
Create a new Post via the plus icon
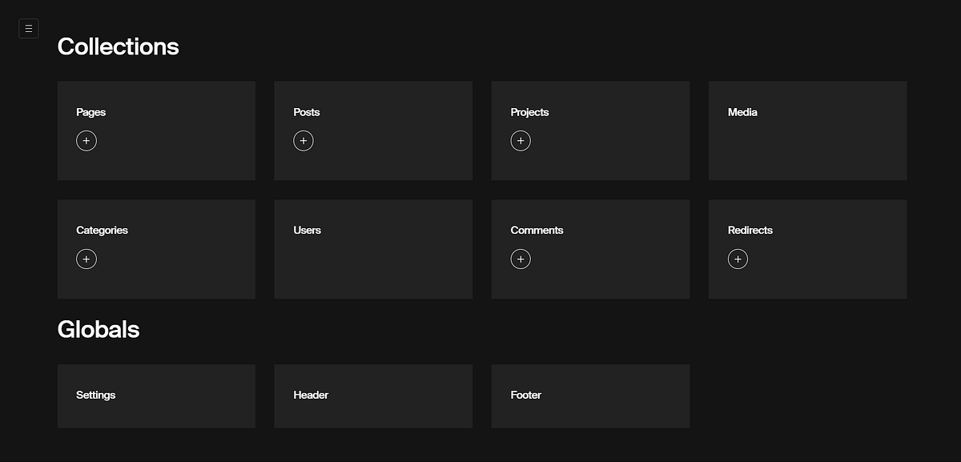pos(304,140)
